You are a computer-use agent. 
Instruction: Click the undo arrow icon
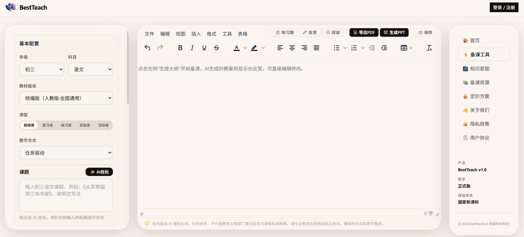point(147,48)
